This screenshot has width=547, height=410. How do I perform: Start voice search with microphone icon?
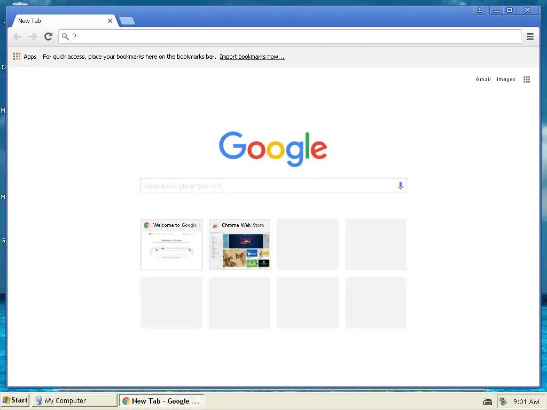pyautogui.click(x=400, y=186)
